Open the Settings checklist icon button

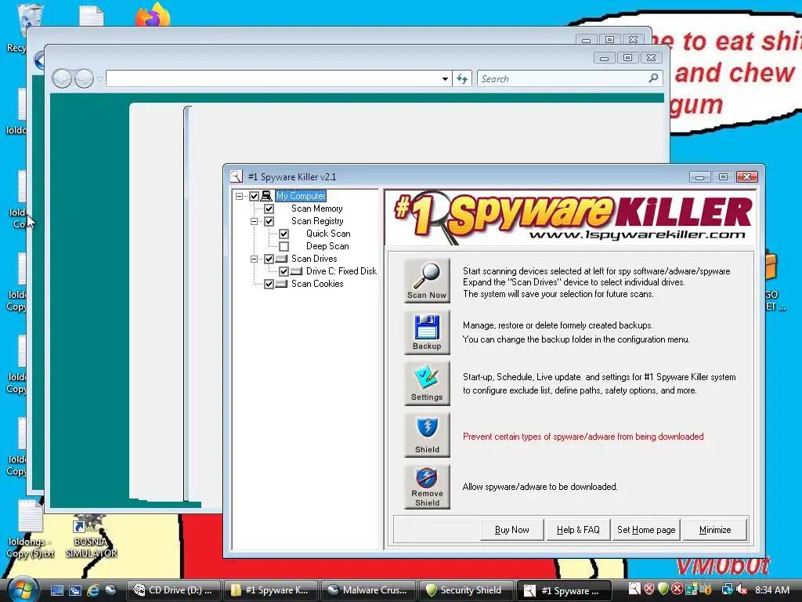click(427, 383)
